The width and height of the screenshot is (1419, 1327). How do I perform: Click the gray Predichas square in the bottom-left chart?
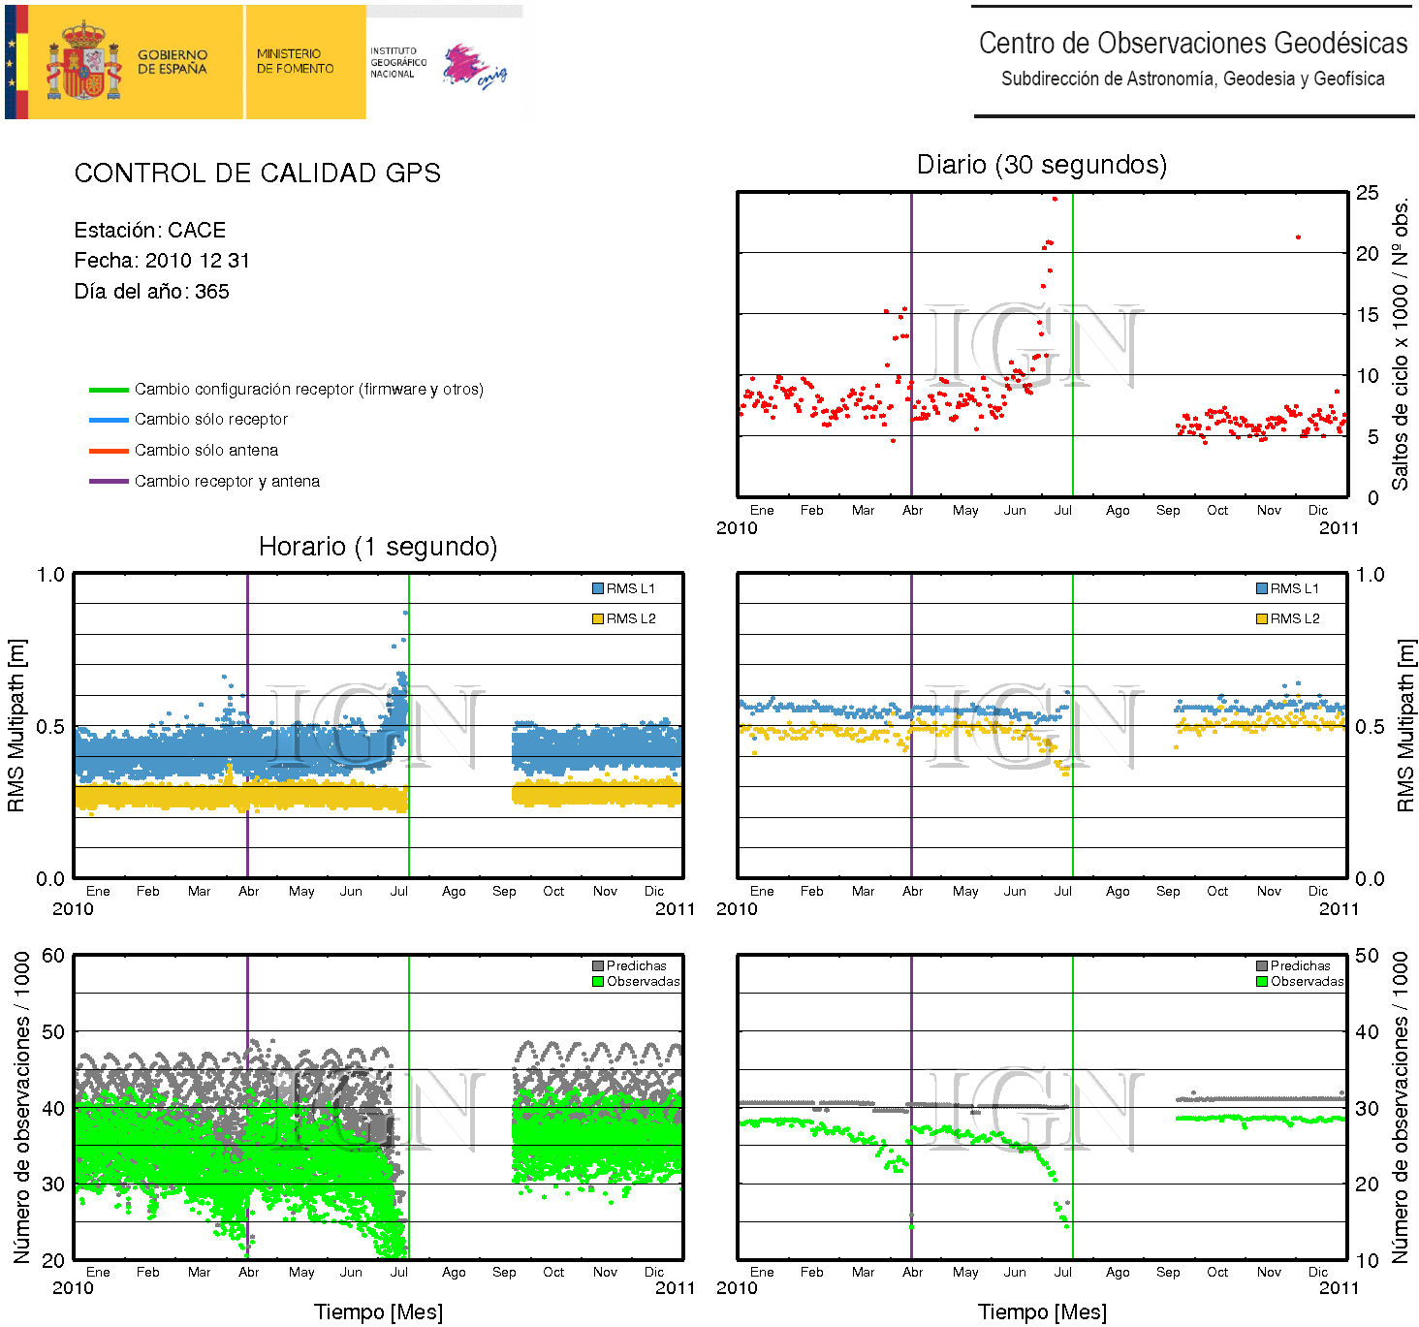tap(598, 965)
